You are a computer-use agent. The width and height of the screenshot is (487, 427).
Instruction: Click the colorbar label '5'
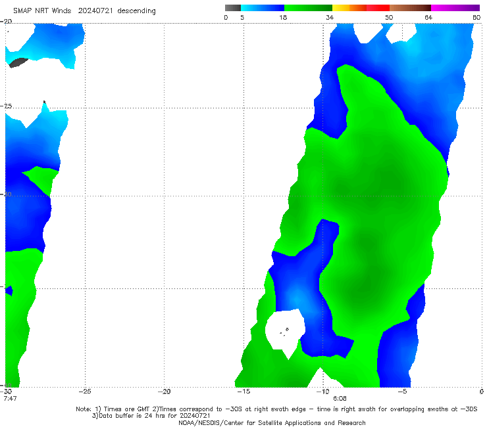tap(242, 18)
